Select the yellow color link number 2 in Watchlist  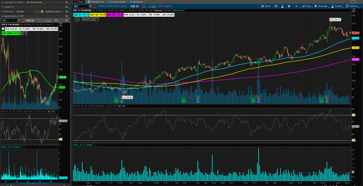pos(42,11)
